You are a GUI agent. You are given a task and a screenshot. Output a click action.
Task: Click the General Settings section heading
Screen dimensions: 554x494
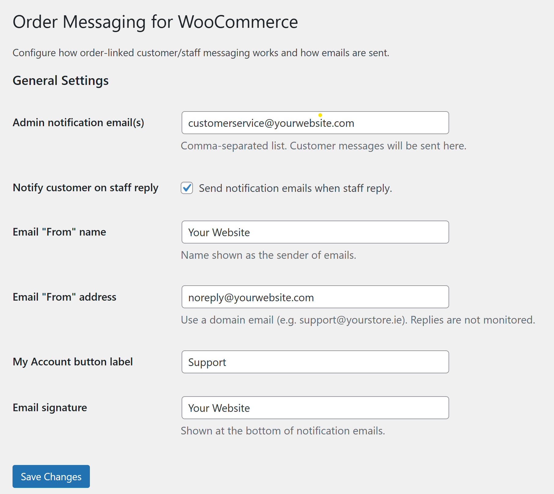(61, 81)
